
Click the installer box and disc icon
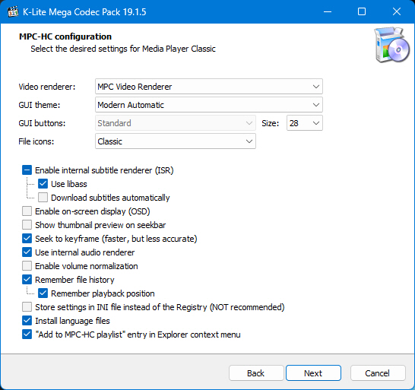391,45
